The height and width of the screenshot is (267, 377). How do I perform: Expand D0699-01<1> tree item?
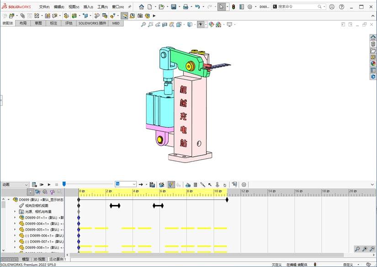pos(15,218)
